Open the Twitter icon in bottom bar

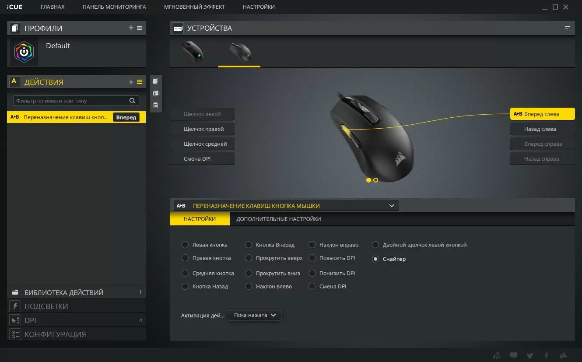pyautogui.click(x=530, y=355)
